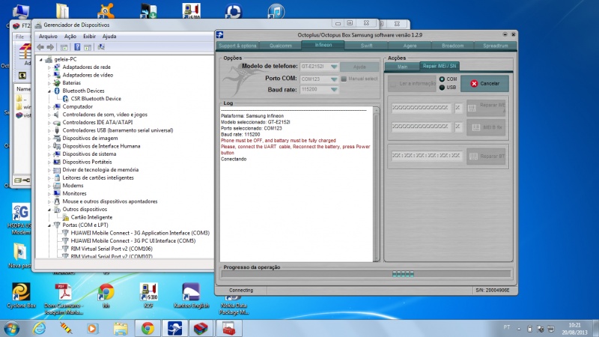Select HUAWEI Mobile Connect 3G Application Interface (COM3)
The image size is (599, 337).
140,233
